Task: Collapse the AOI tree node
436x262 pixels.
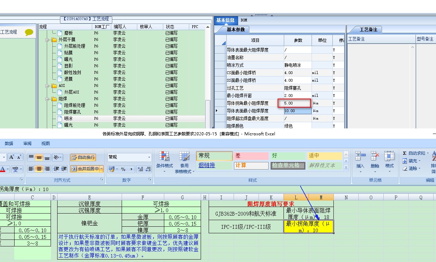Action: (47, 86)
